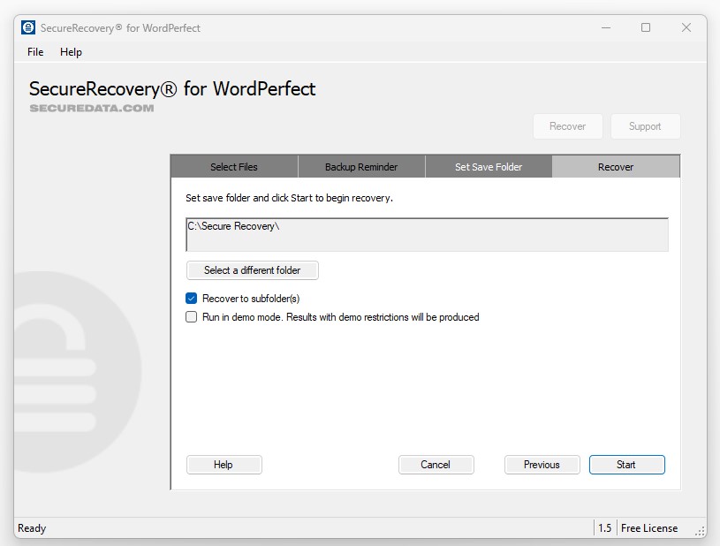Uncheck Recover to subfolder(s) checkbox
Image resolution: width=720 pixels, height=546 pixels.
click(x=192, y=299)
